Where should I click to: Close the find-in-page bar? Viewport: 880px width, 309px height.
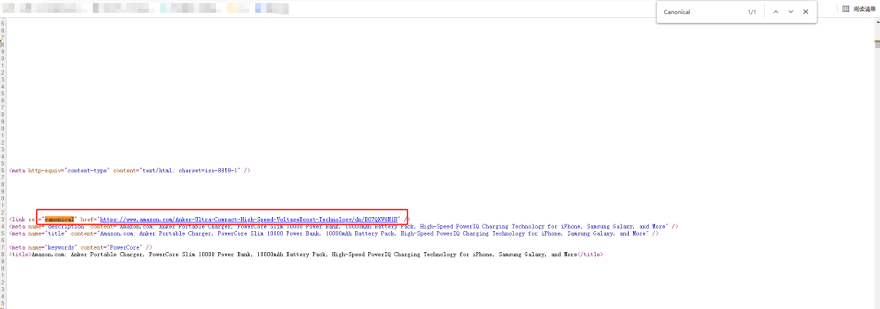click(806, 11)
